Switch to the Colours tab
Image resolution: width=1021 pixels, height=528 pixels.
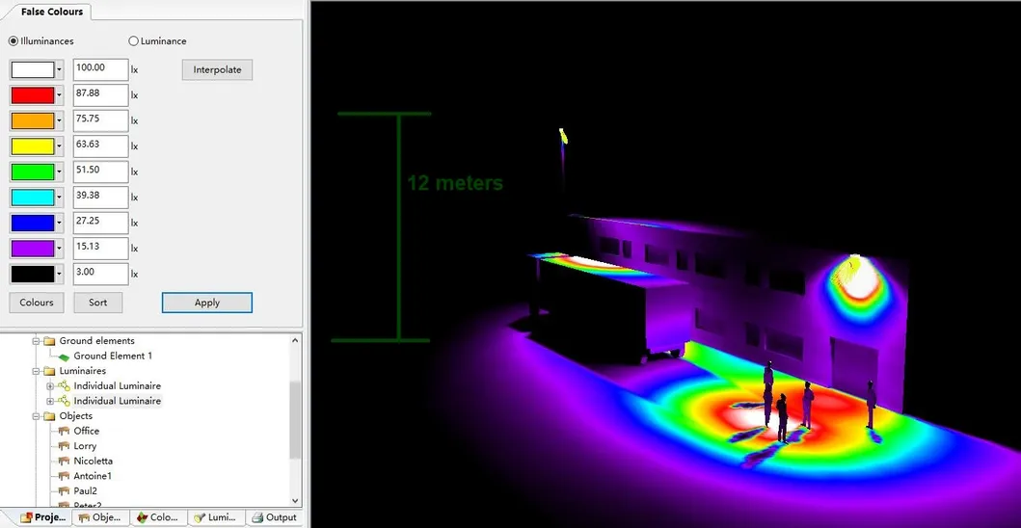158,517
